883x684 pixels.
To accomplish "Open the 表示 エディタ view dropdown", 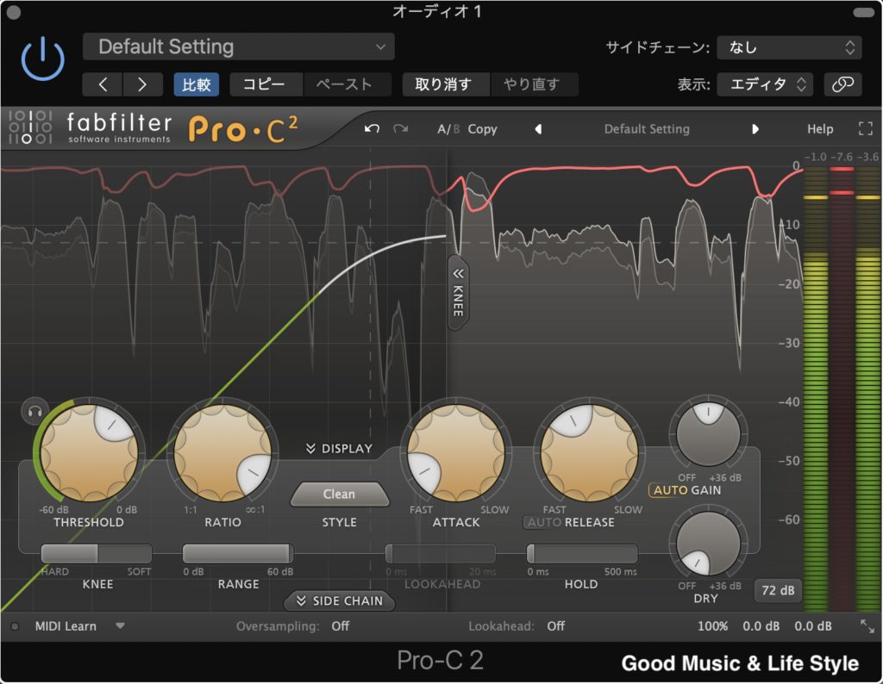I will click(x=765, y=84).
